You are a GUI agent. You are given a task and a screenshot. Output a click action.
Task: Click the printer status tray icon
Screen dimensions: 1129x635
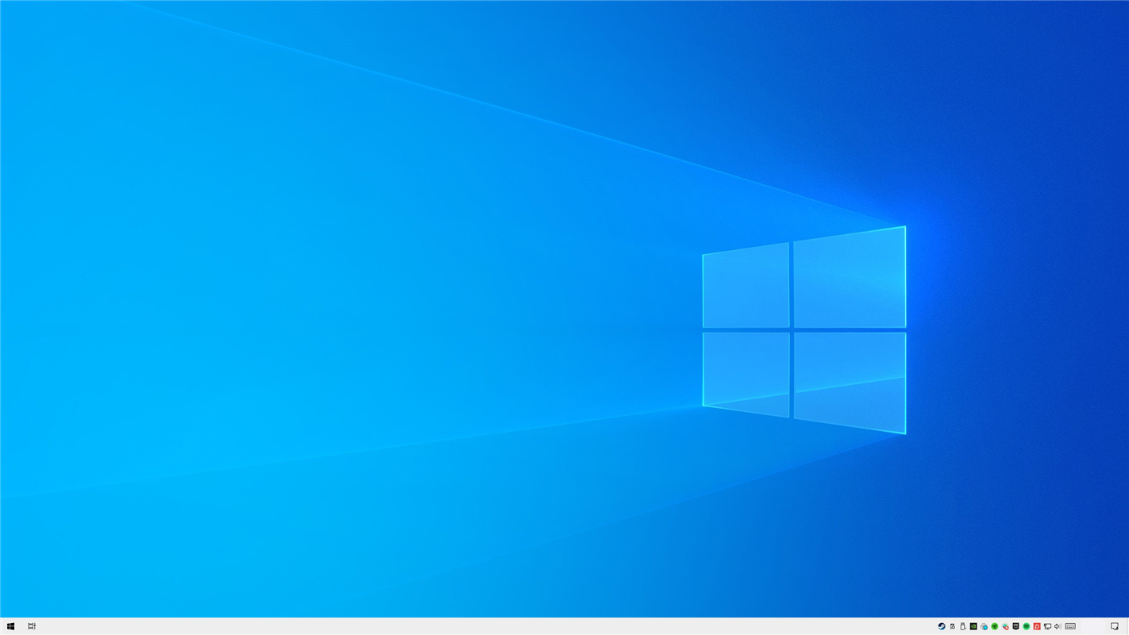[x=984, y=626]
